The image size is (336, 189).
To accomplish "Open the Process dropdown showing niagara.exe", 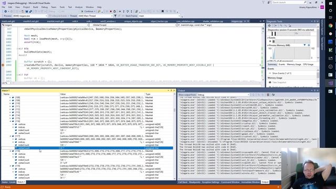I will [x=30, y=16].
